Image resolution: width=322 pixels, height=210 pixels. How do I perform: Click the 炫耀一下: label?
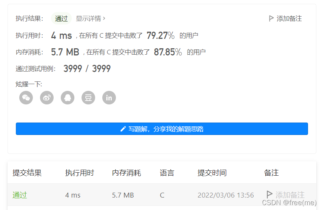point(29,84)
